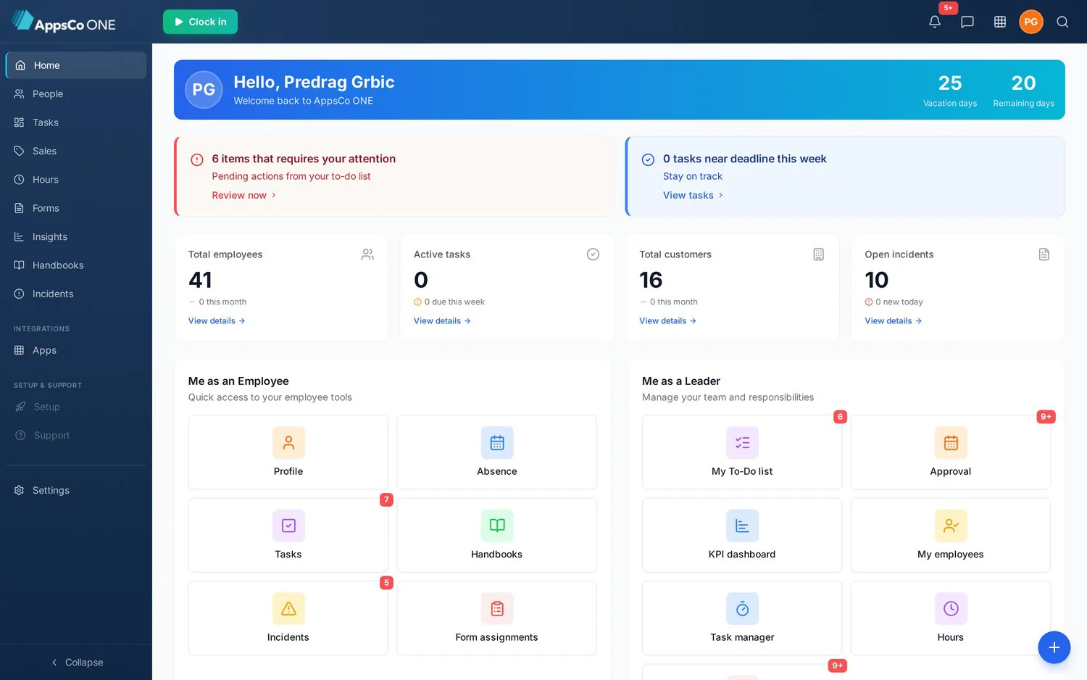This screenshot has width=1087, height=680.
Task: Open the notifications bell icon
Action: [935, 22]
